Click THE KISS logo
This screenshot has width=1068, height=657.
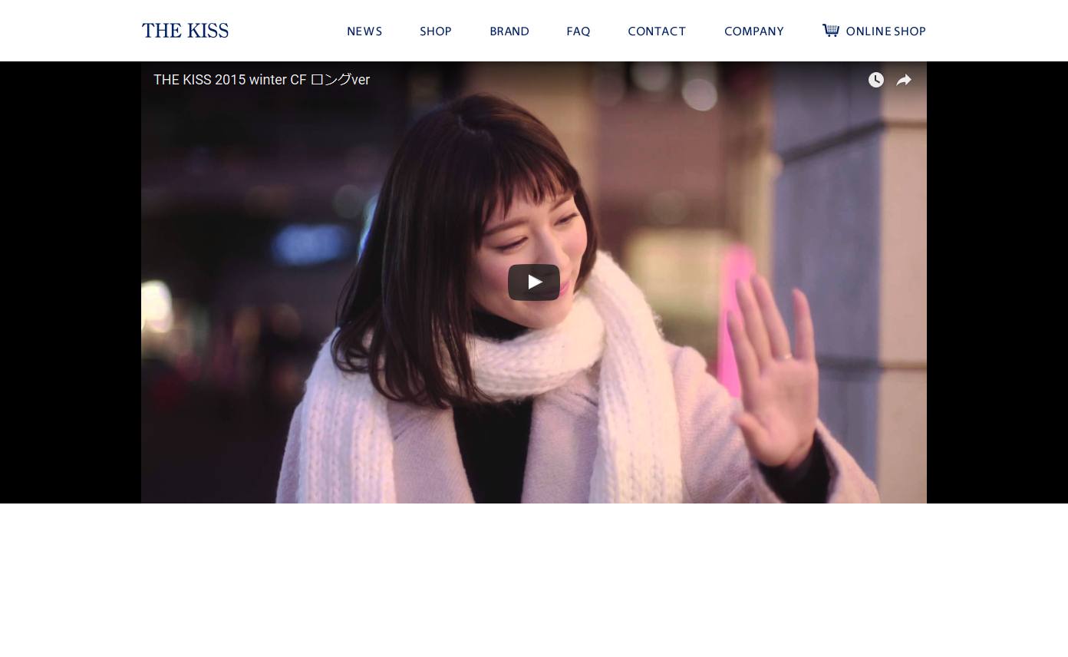tap(185, 31)
